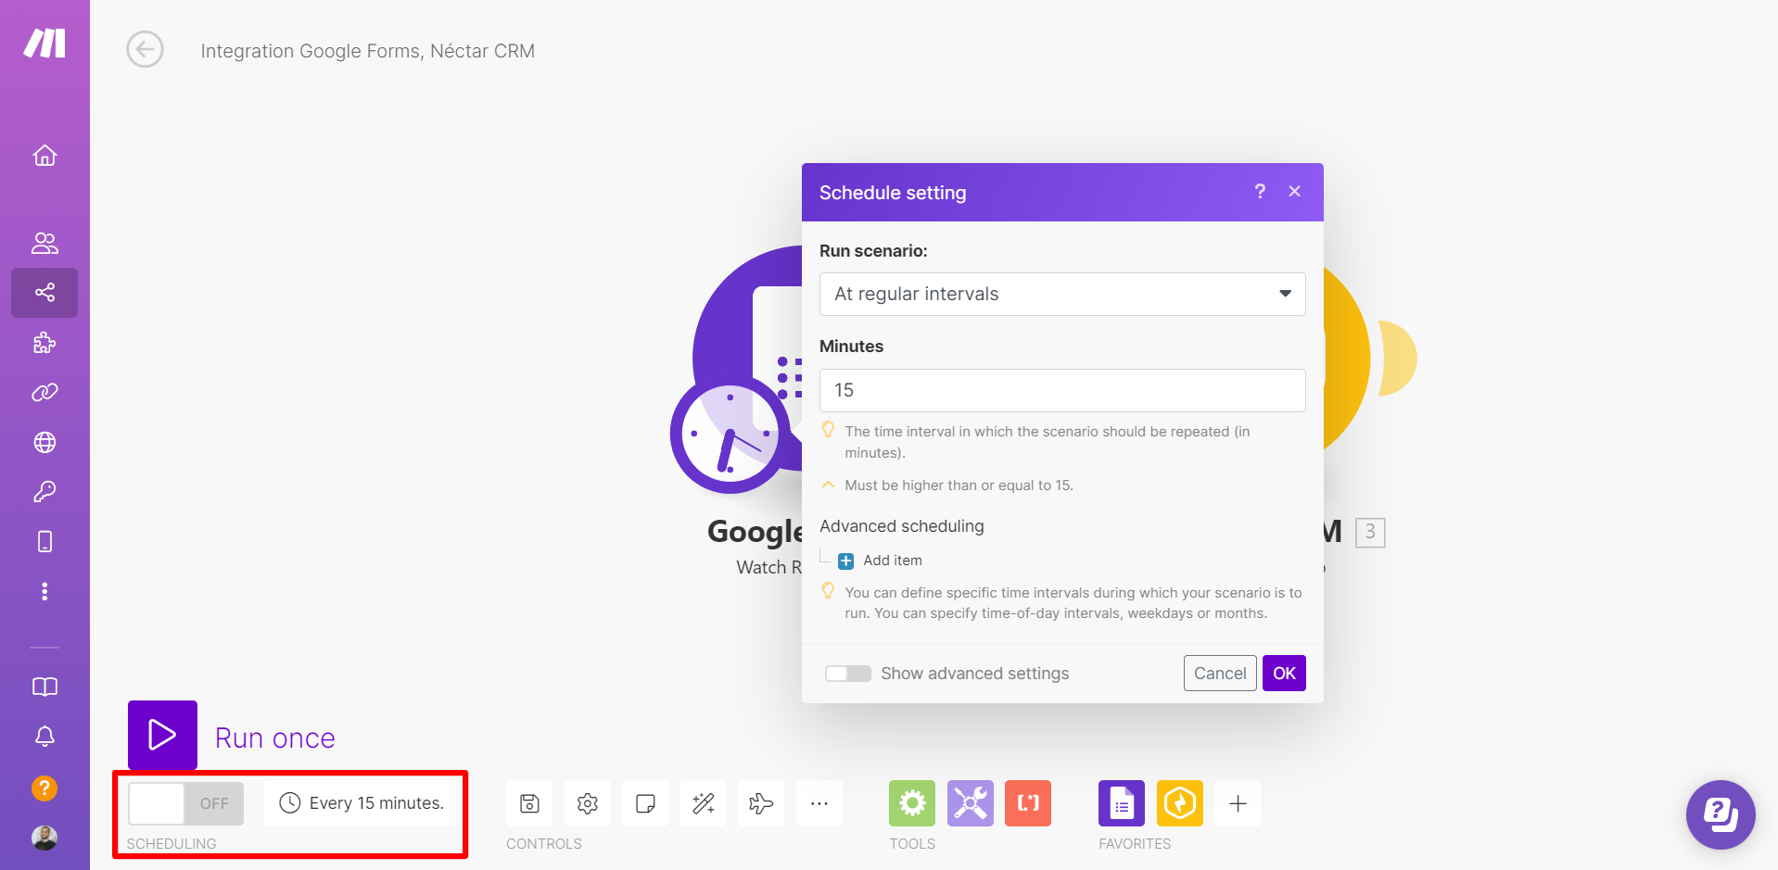Open help for Schedule setting dialog
Image resolution: width=1778 pixels, height=870 pixels.
pyautogui.click(x=1260, y=191)
